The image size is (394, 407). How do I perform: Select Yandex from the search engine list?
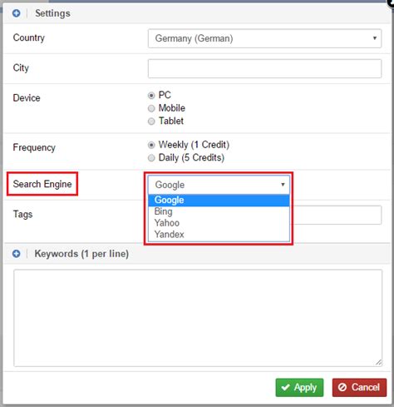pyautogui.click(x=219, y=235)
